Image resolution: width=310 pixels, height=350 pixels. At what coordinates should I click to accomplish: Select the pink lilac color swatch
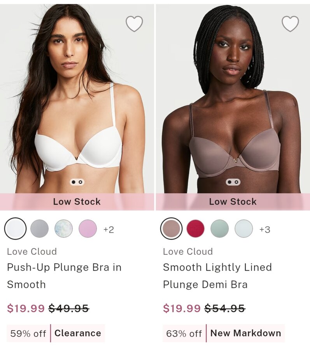pos(88,229)
